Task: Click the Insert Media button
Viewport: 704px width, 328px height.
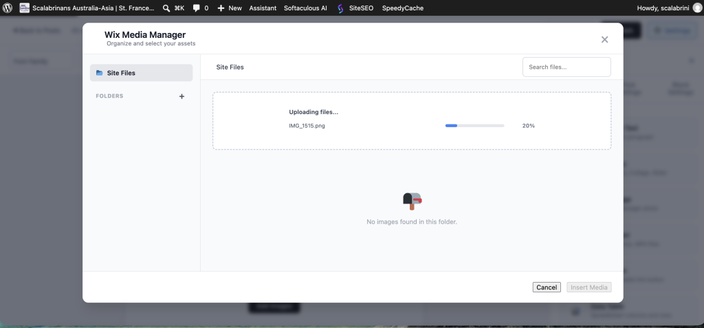Action: click(x=589, y=287)
